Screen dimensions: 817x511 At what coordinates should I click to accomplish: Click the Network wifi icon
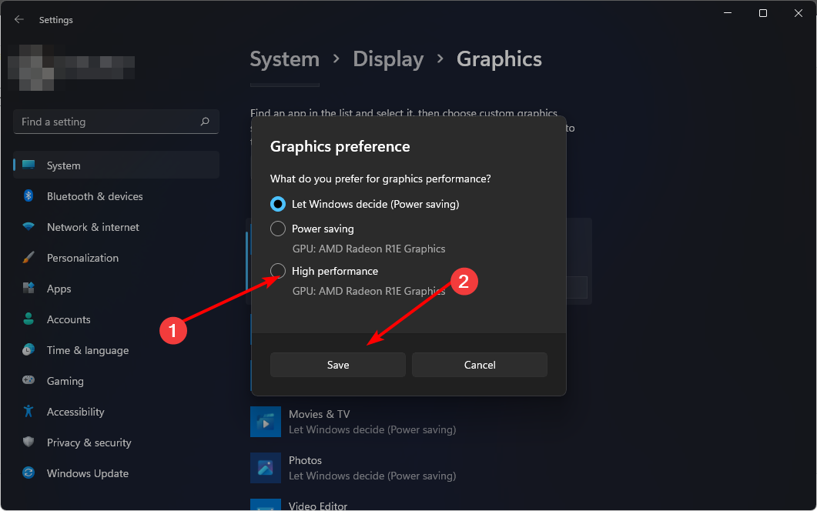28,226
